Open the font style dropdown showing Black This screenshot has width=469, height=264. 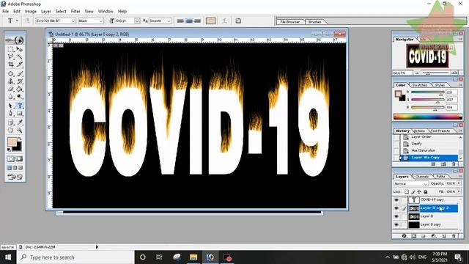tap(101, 21)
